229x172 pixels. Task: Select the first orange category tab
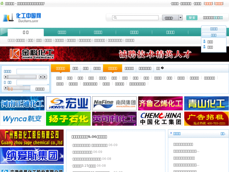coord(60,68)
